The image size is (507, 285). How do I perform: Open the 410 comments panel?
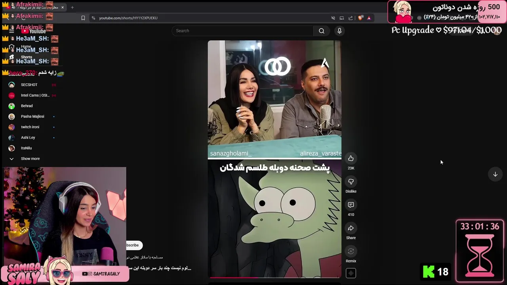(x=351, y=205)
